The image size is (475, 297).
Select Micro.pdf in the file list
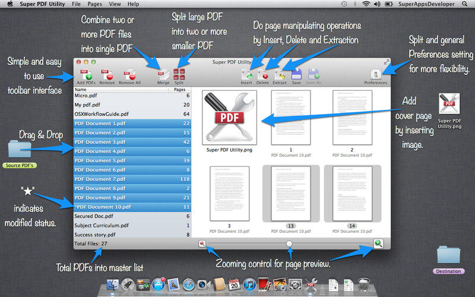132,96
